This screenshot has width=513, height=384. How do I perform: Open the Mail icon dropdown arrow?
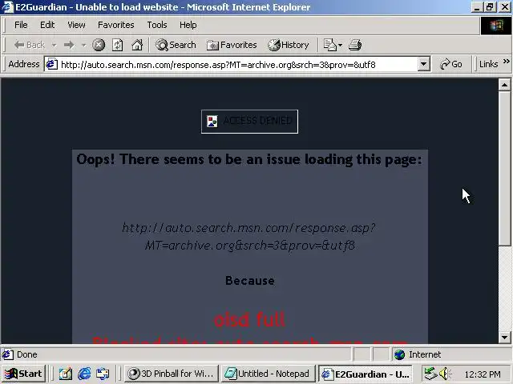tap(340, 45)
